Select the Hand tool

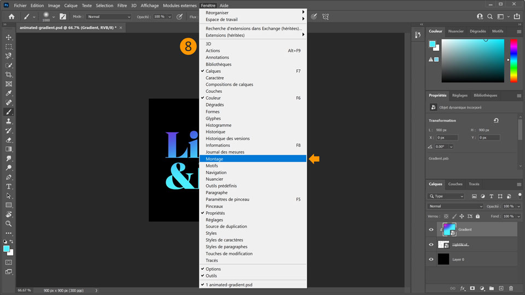pyautogui.click(x=9, y=214)
